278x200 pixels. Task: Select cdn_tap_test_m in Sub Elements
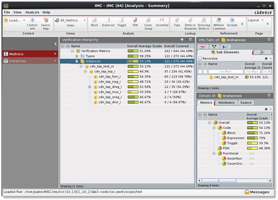point(226,77)
